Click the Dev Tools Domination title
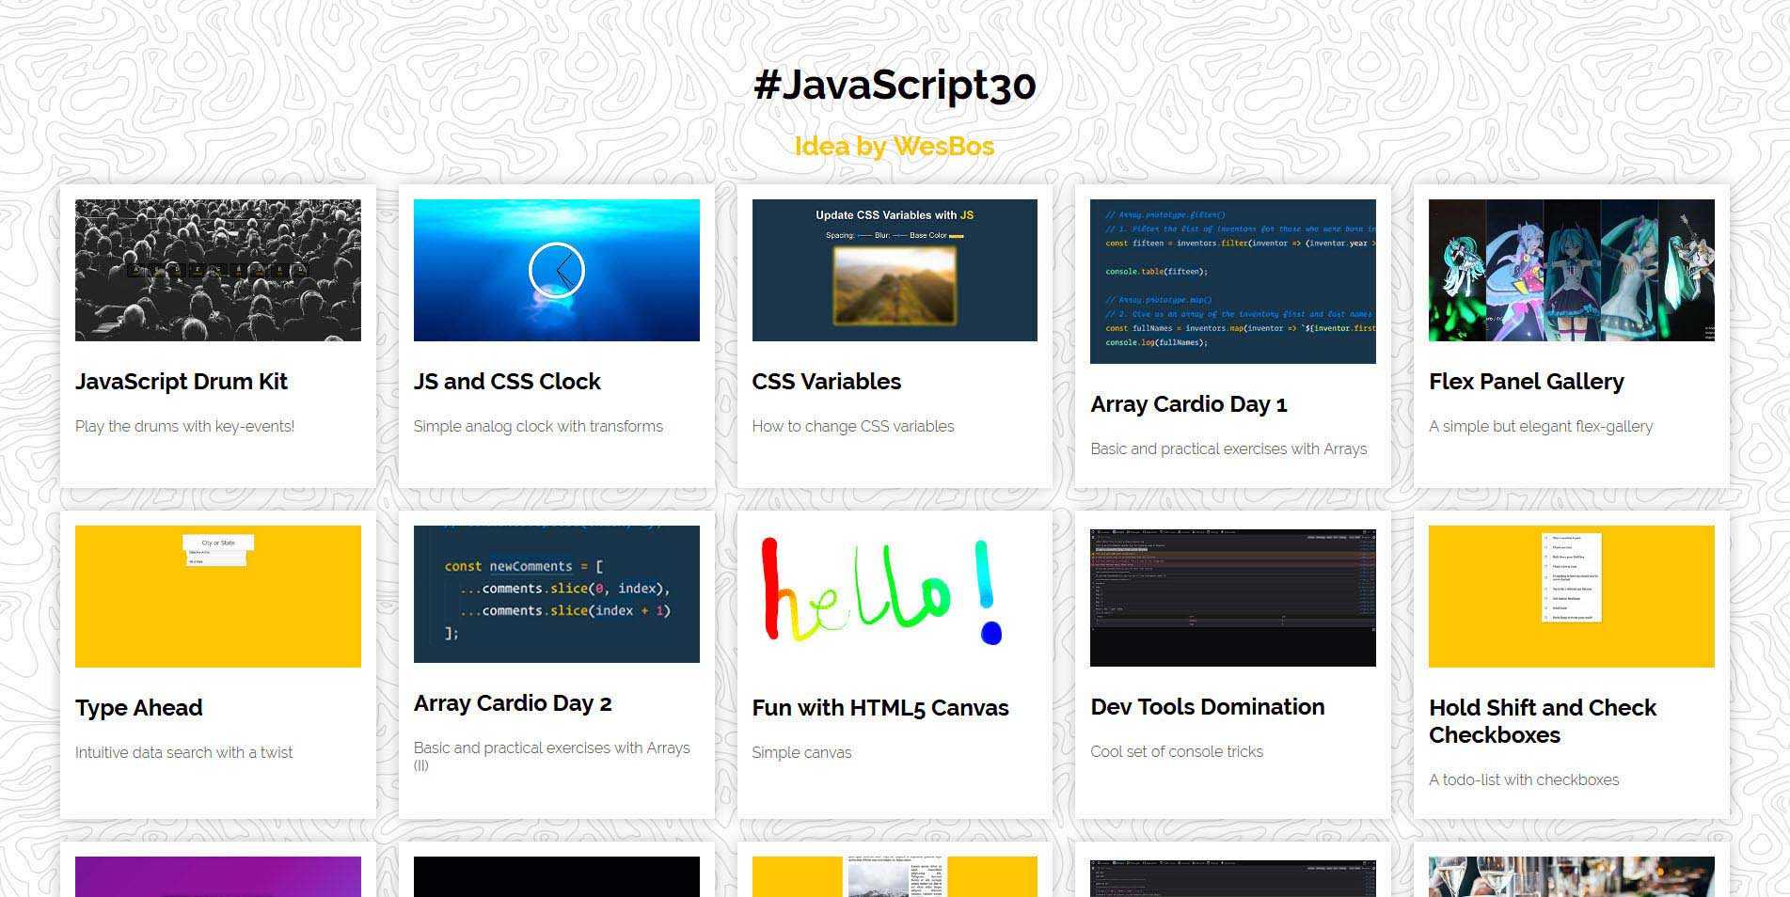The height and width of the screenshot is (897, 1790). tap(1208, 707)
